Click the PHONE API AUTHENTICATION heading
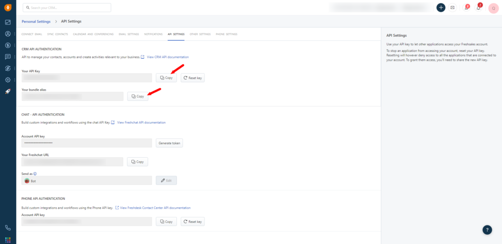Screen dimensions: 502x244 (x=43, y=198)
